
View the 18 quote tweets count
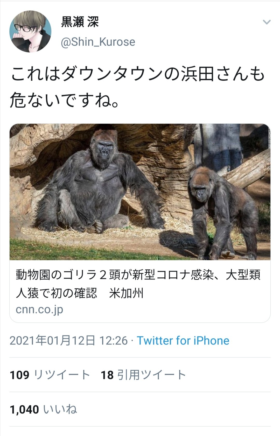coord(107,375)
